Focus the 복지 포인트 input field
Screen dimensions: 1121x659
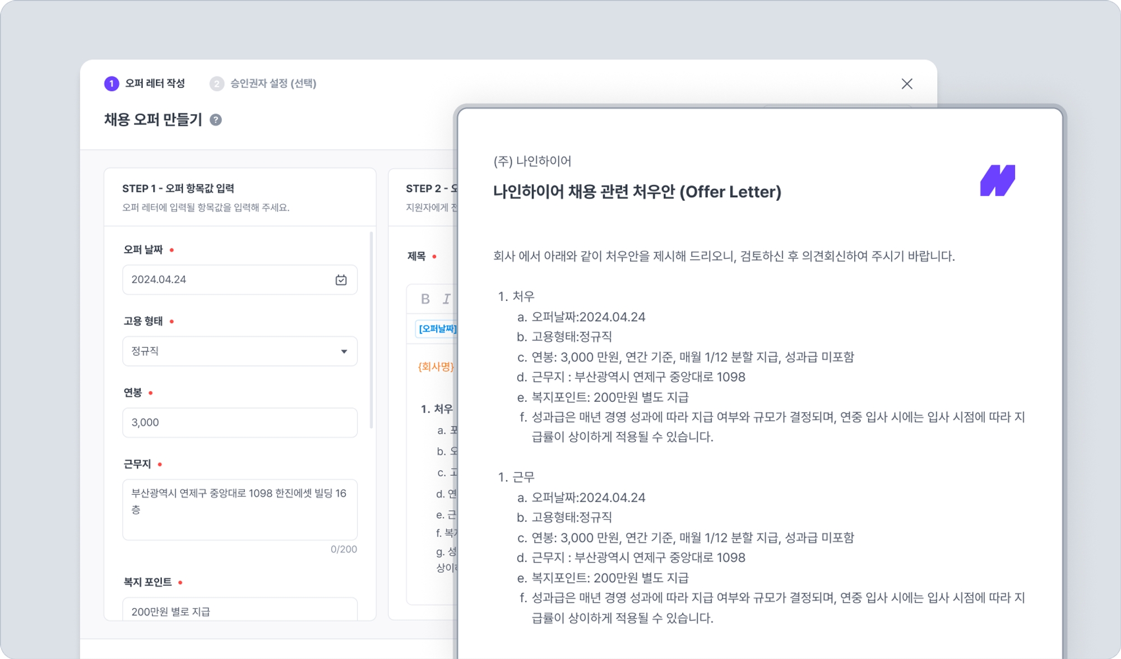point(239,611)
